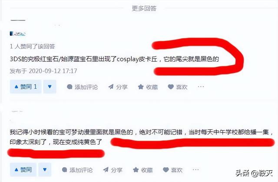Favorite the second answer with 收藏 star
The height and width of the screenshot is (182, 278).
pyautogui.click(x=143, y=170)
